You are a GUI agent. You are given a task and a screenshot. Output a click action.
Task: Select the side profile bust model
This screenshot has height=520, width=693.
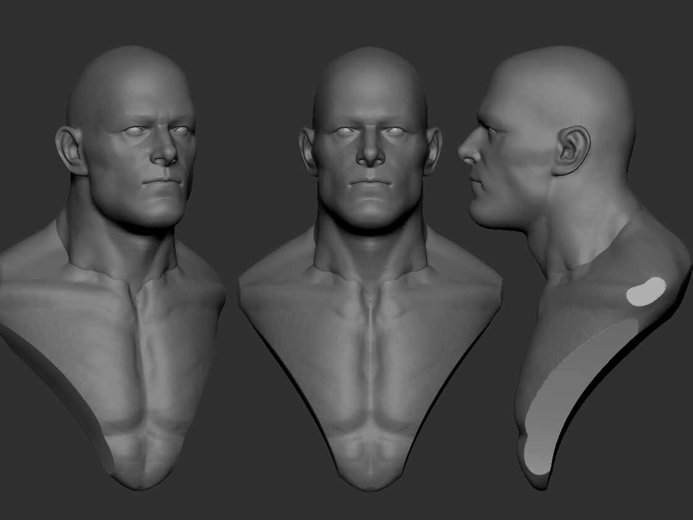pyautogui.click(x=575, y=267)
